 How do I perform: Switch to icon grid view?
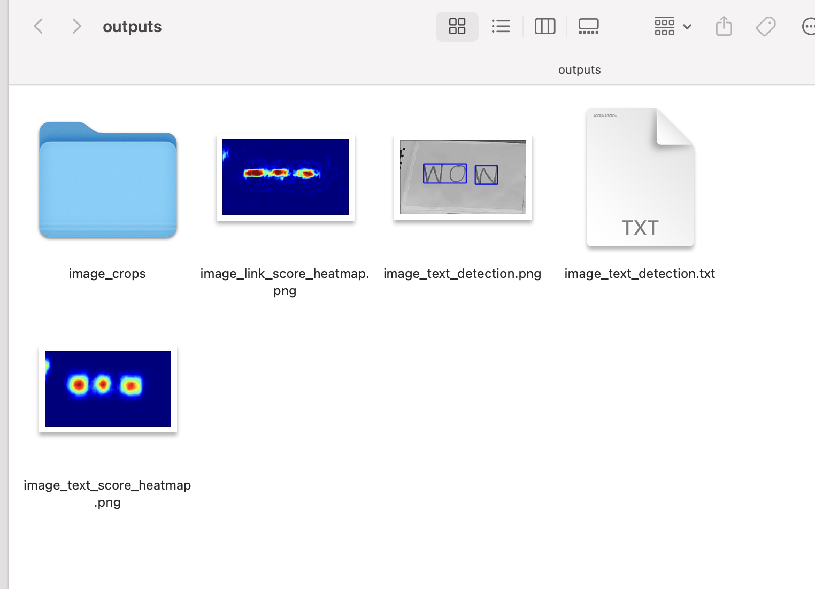(x=457, y=26)
